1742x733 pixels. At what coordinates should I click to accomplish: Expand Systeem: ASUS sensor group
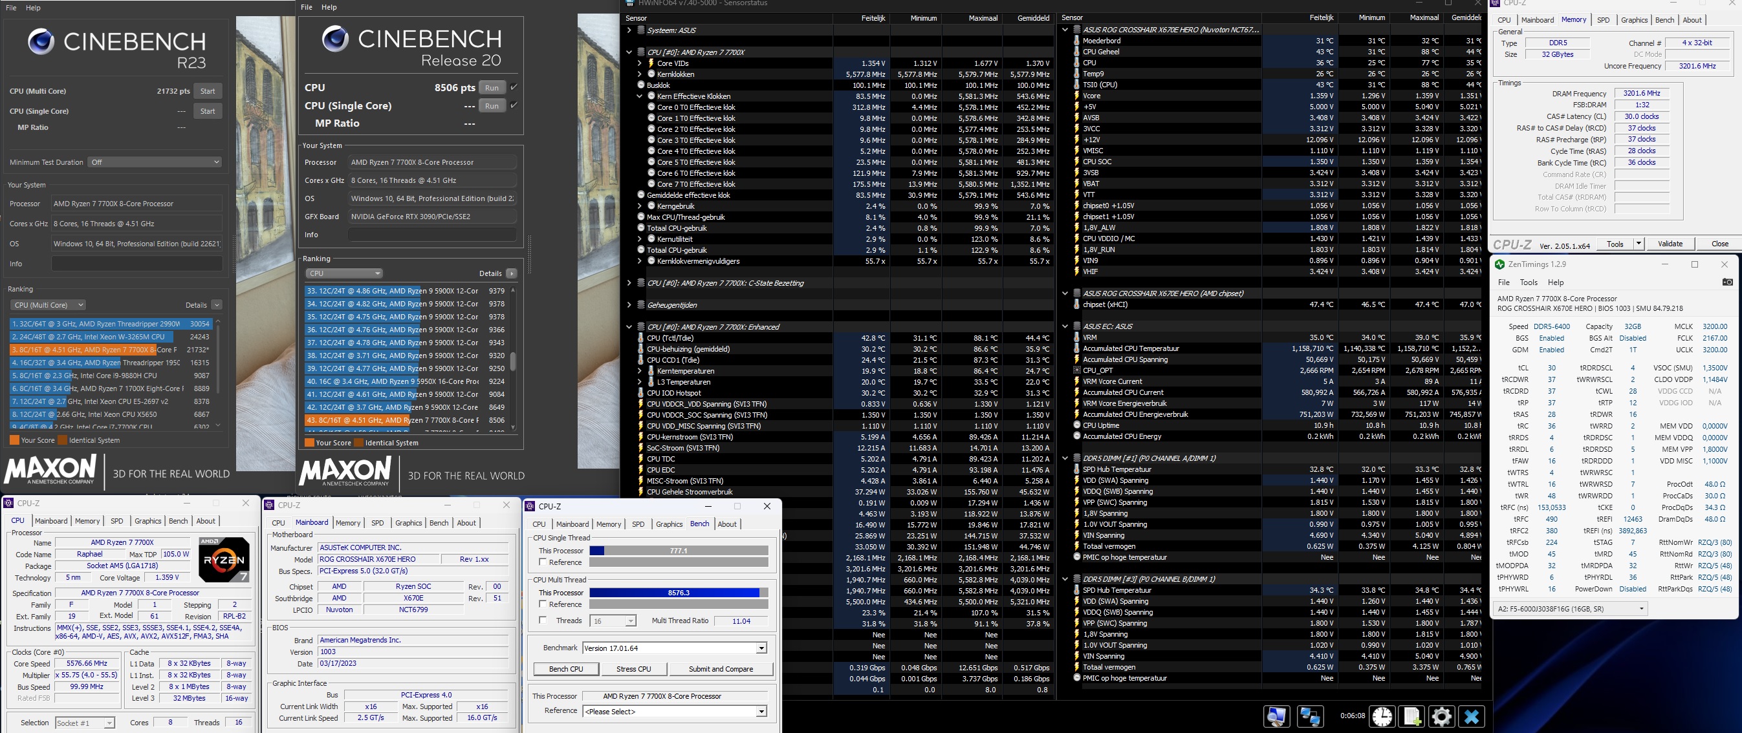tap(629, 30)
